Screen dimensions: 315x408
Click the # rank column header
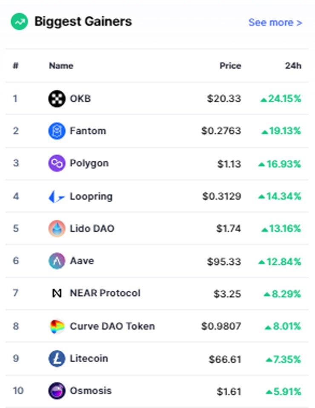point(16,66)
